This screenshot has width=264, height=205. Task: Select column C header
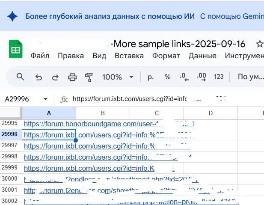pos(157,113)
